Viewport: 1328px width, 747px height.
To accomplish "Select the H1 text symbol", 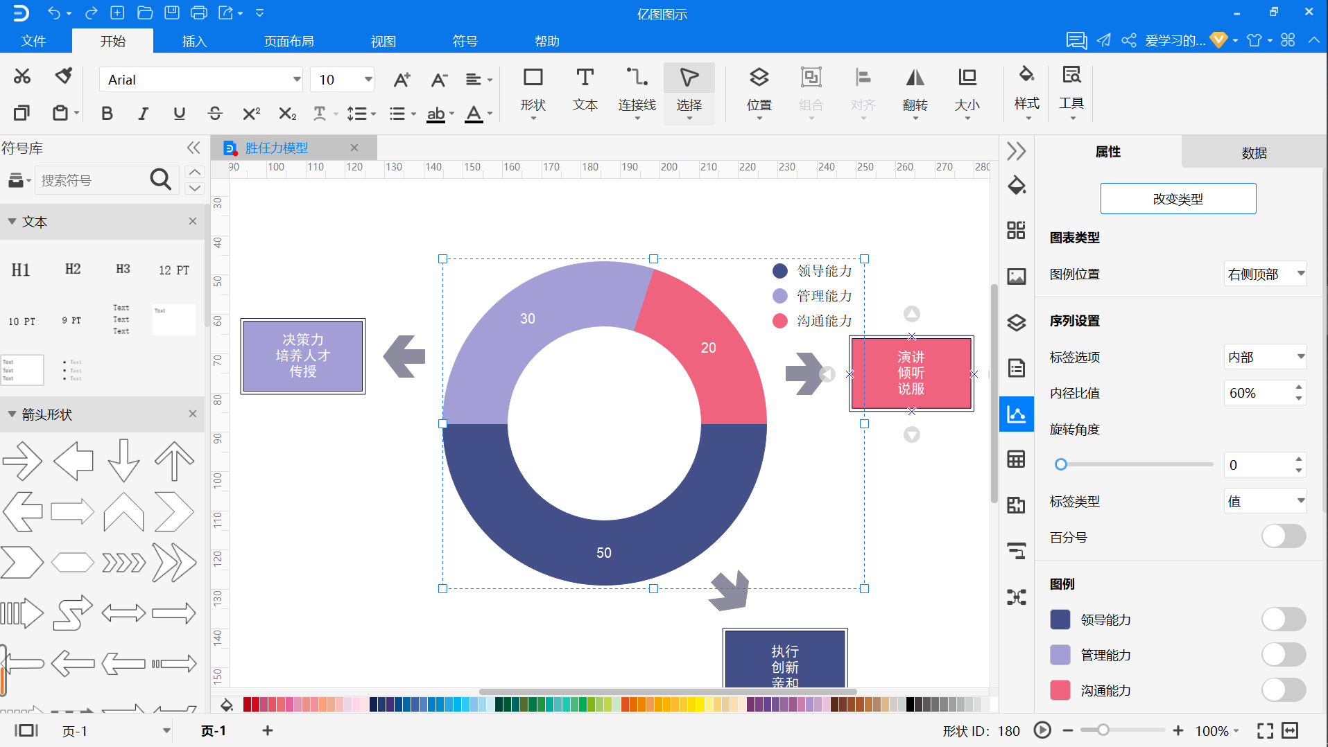I will click(21, 270).
